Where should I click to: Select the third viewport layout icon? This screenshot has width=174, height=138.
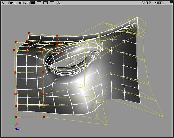pos(45,3)
